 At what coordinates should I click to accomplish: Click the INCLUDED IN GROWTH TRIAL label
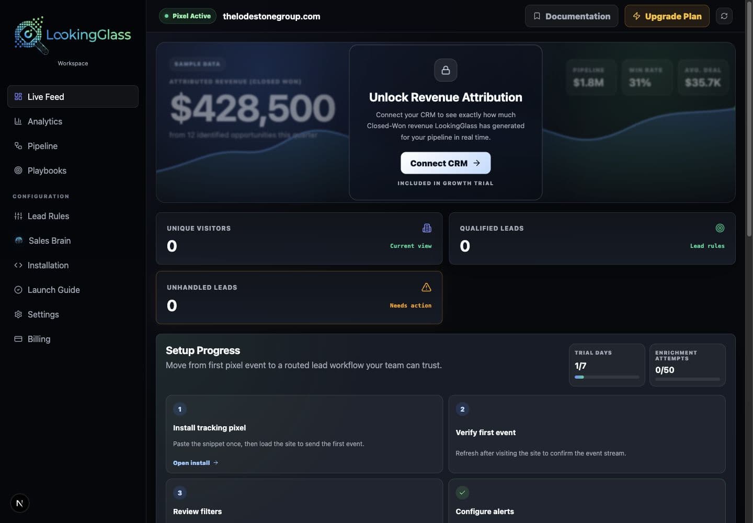click(x=446, y=184)
